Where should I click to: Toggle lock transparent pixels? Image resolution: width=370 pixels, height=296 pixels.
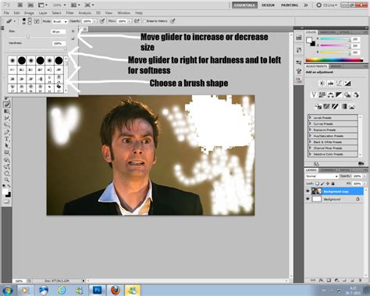(318, 184)
